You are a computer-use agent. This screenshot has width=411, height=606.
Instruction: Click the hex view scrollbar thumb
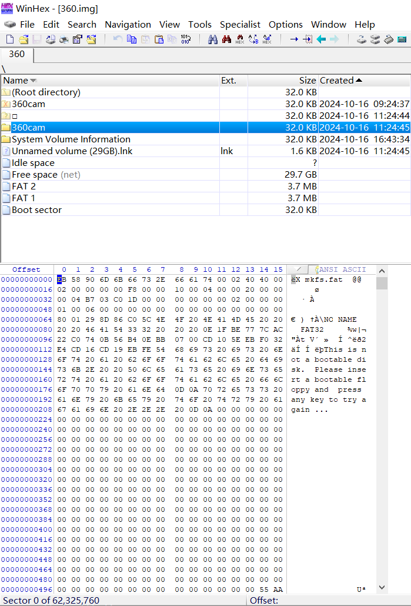tap(382, 283)
